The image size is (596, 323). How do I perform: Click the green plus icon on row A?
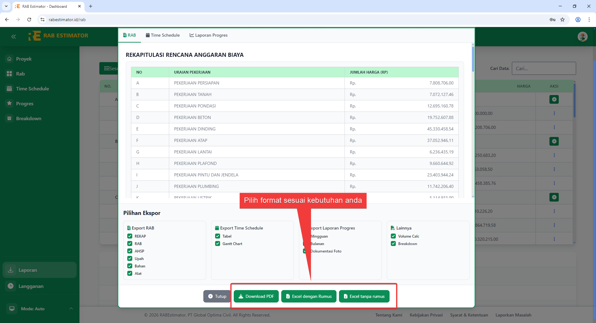pos(554,99)
